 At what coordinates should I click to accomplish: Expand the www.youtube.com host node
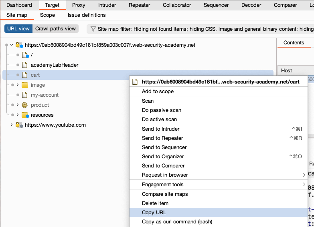pos(12,125)
